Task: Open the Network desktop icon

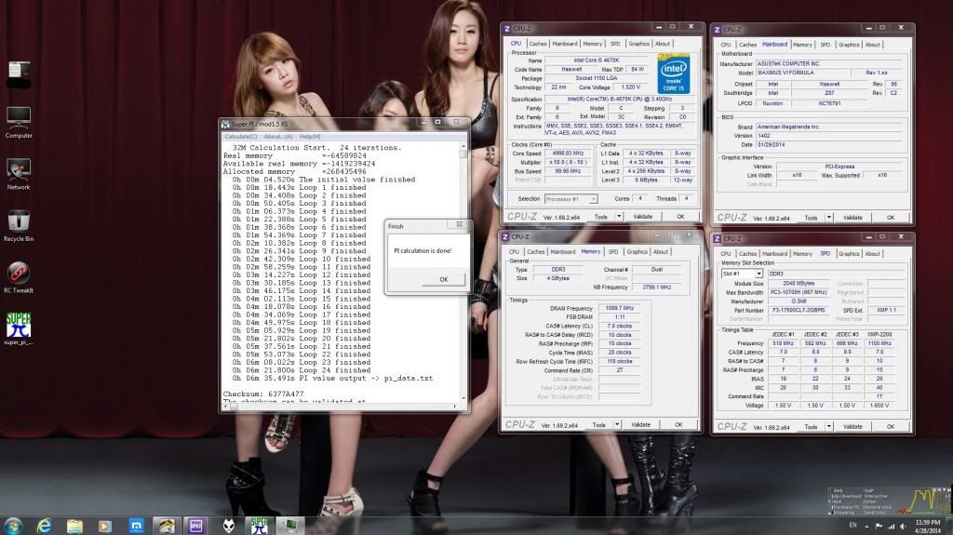Action: coord(19,174)
